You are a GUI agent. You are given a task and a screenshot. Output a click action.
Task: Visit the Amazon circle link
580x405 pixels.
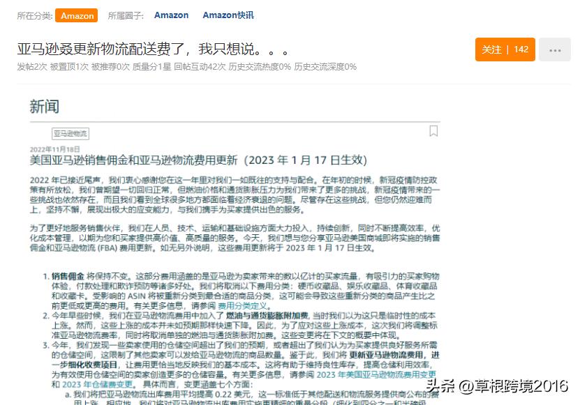pos(171,15)
